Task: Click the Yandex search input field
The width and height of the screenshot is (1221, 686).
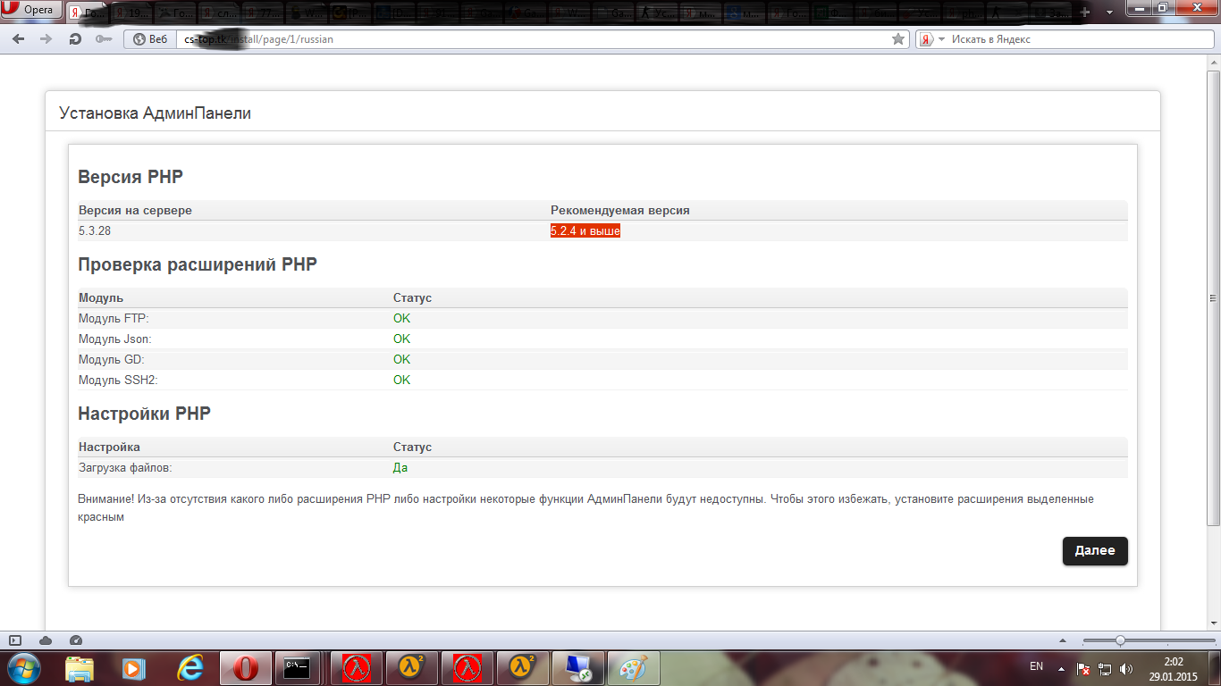Action: (x=1073, y=39)
